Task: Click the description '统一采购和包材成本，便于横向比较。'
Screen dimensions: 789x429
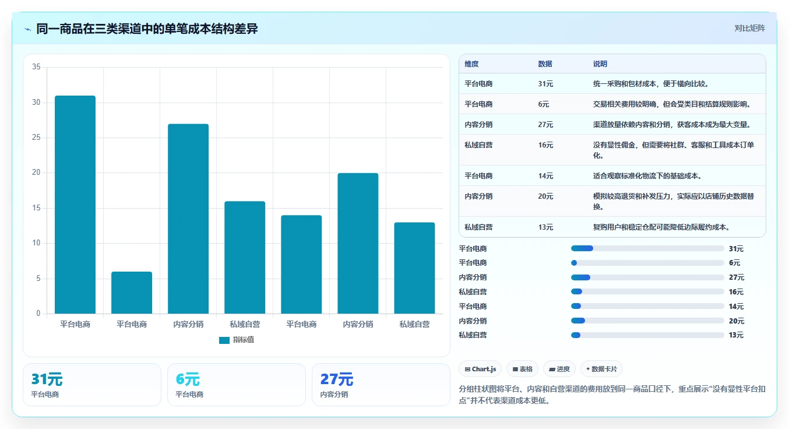Action: (651, 84)
